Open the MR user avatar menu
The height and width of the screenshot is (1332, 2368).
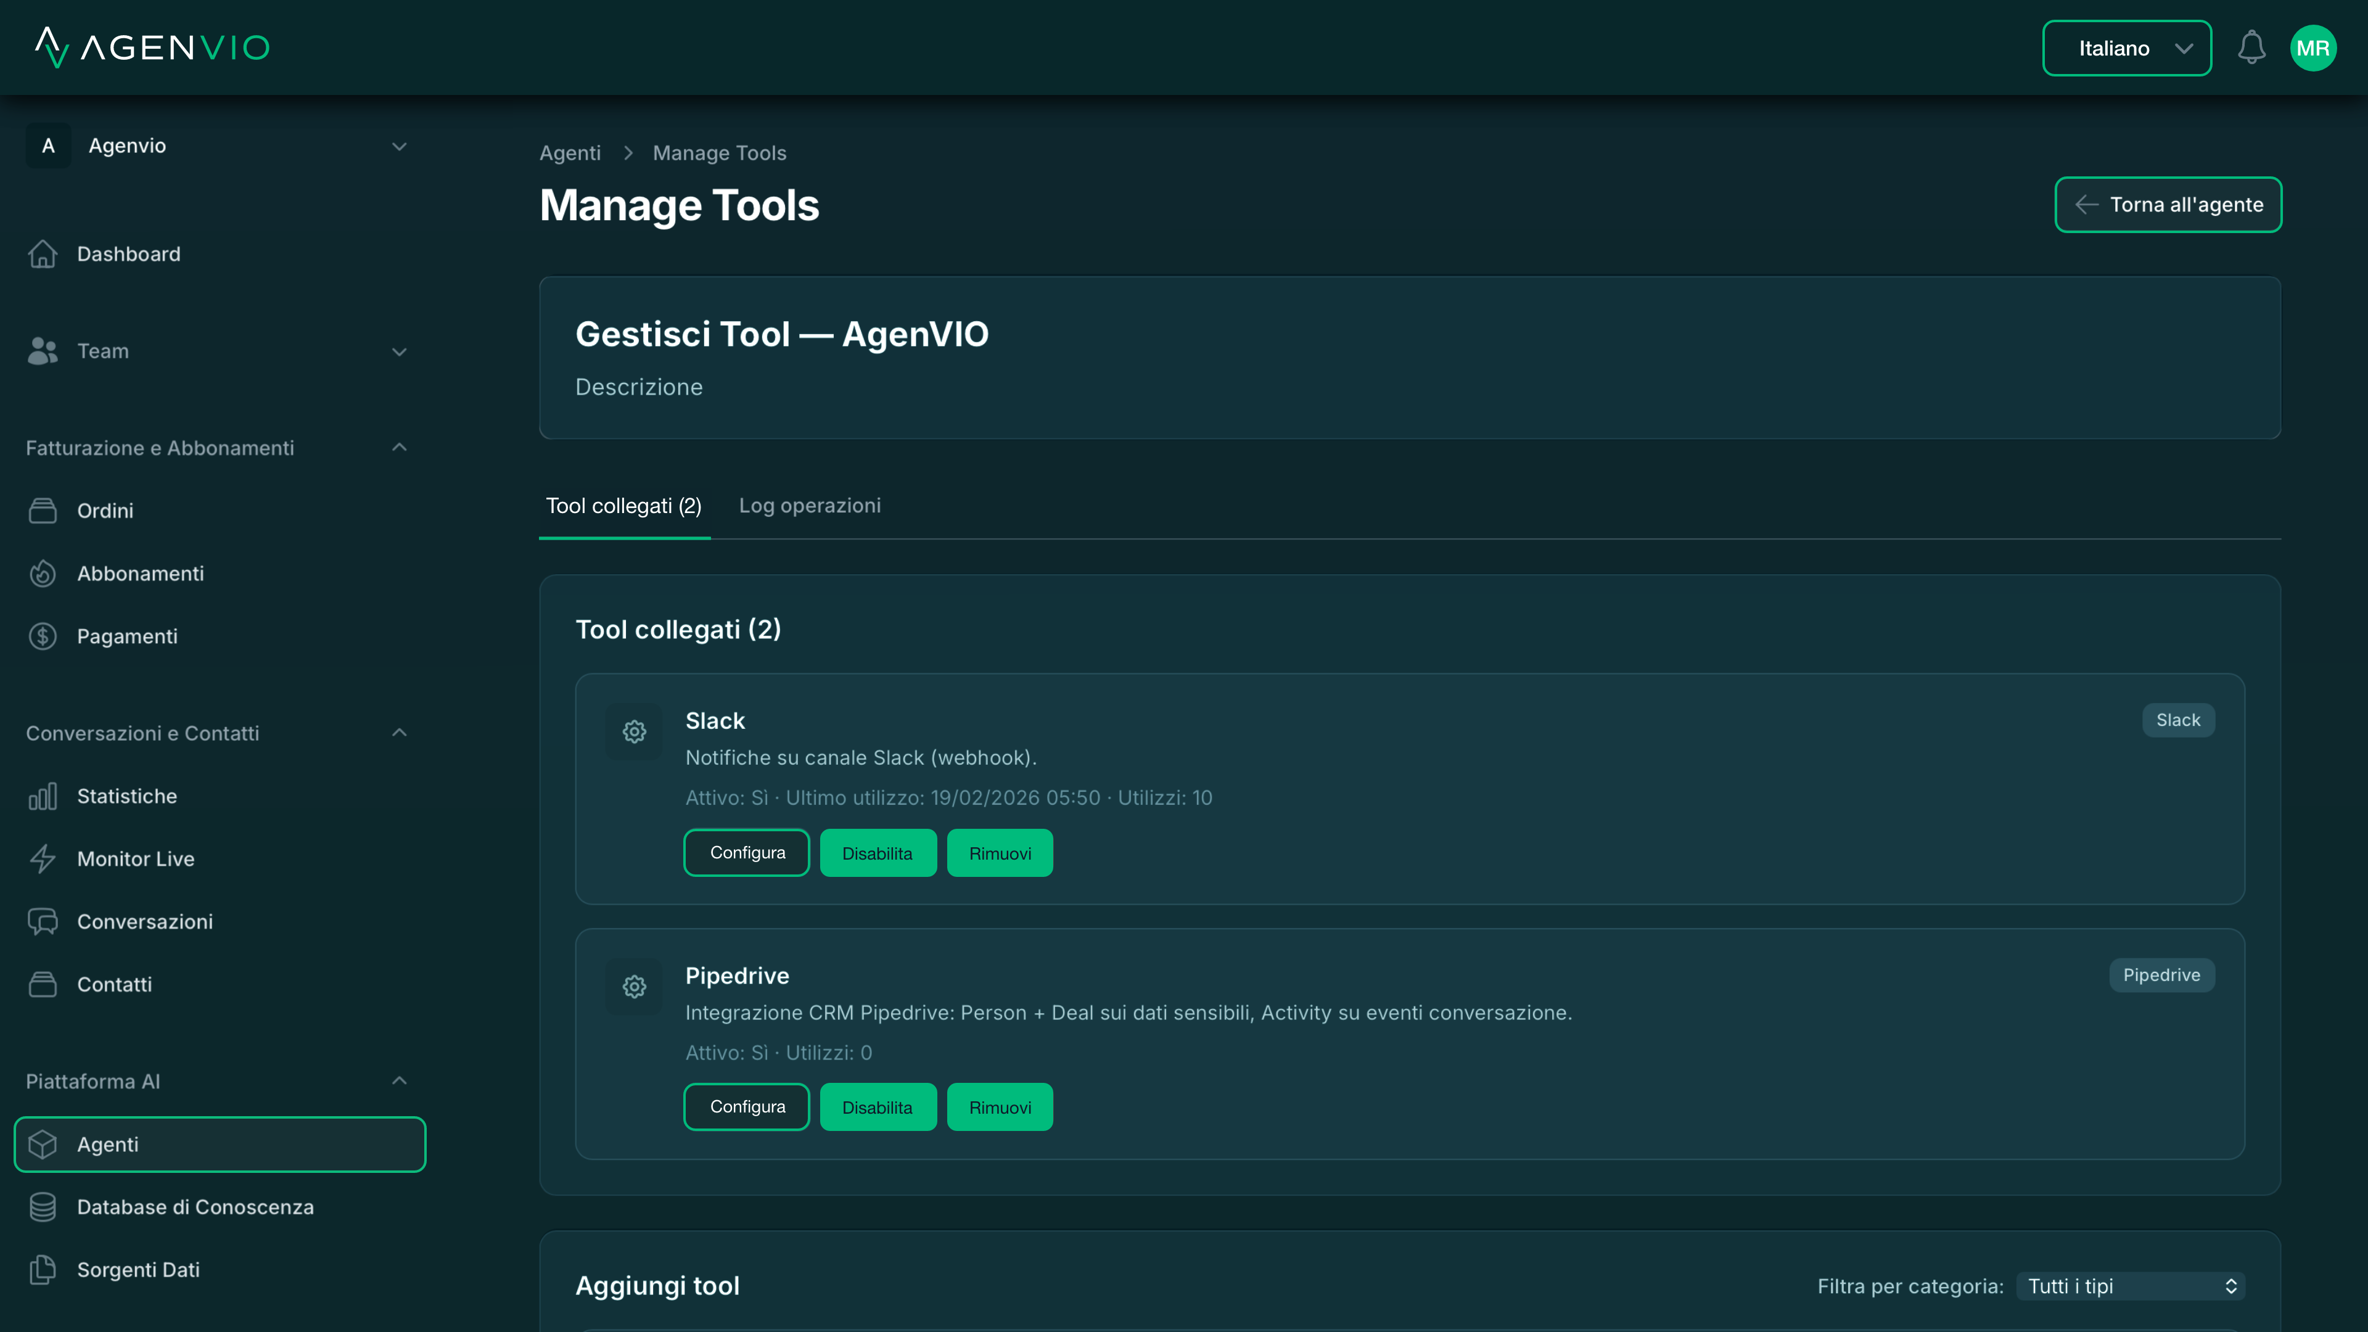tap(2313, 48)
